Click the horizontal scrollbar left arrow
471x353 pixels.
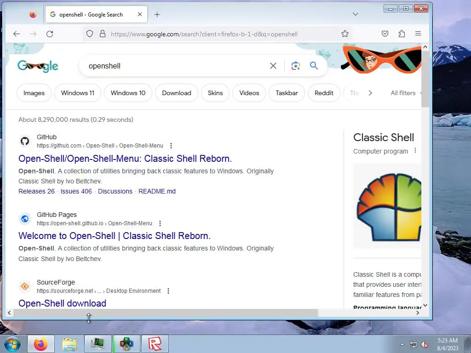[x=9, y=313]
